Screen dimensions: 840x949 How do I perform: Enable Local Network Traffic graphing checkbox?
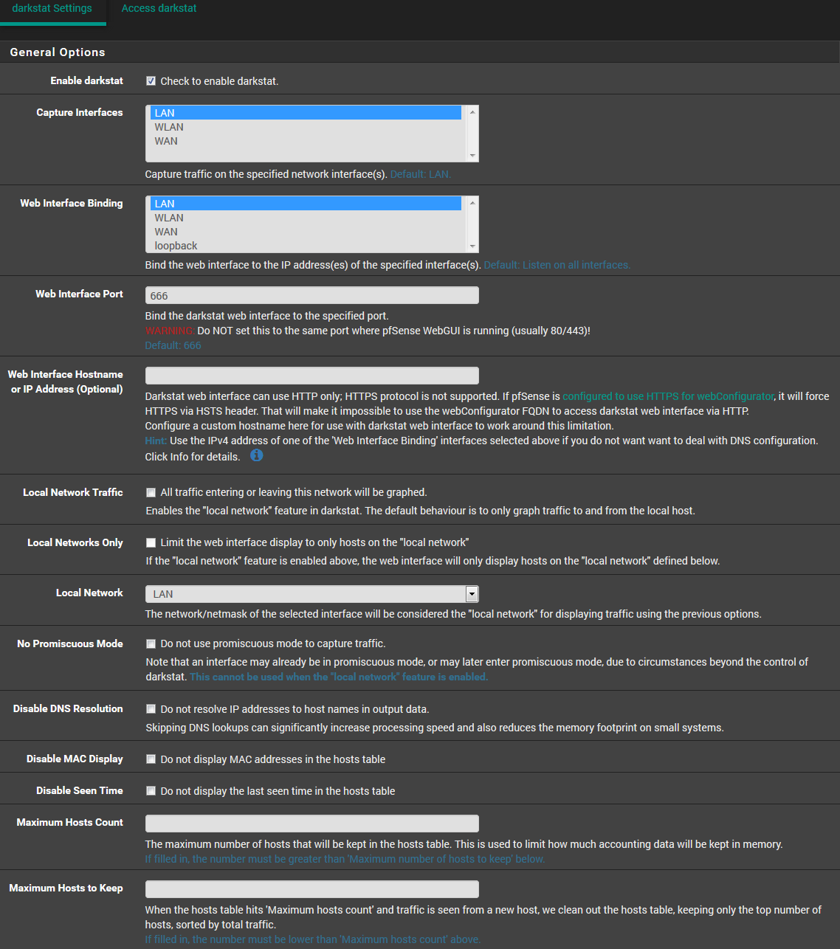(x=151, y=492)
